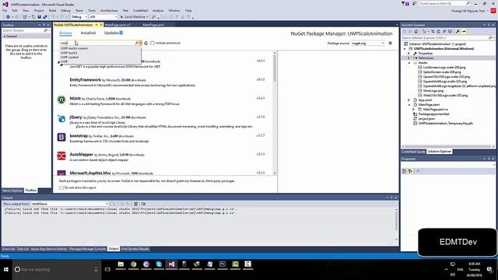
Task: Click Solution Explorer horizontal scrollbar
Action: click(x=448, y=147)
